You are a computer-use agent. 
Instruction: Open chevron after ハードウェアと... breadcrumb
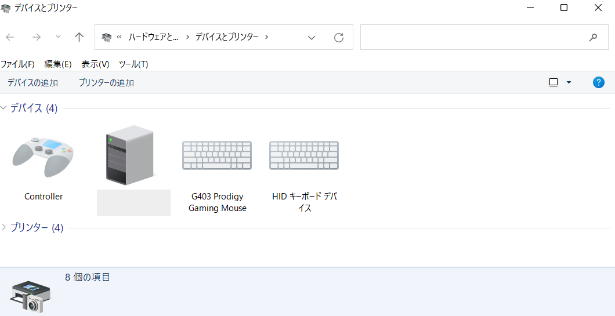187,37
